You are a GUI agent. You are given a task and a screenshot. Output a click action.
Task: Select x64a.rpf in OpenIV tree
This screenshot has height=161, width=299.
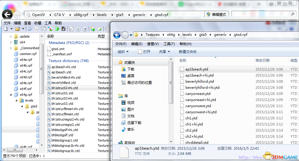tap(26, 60)
